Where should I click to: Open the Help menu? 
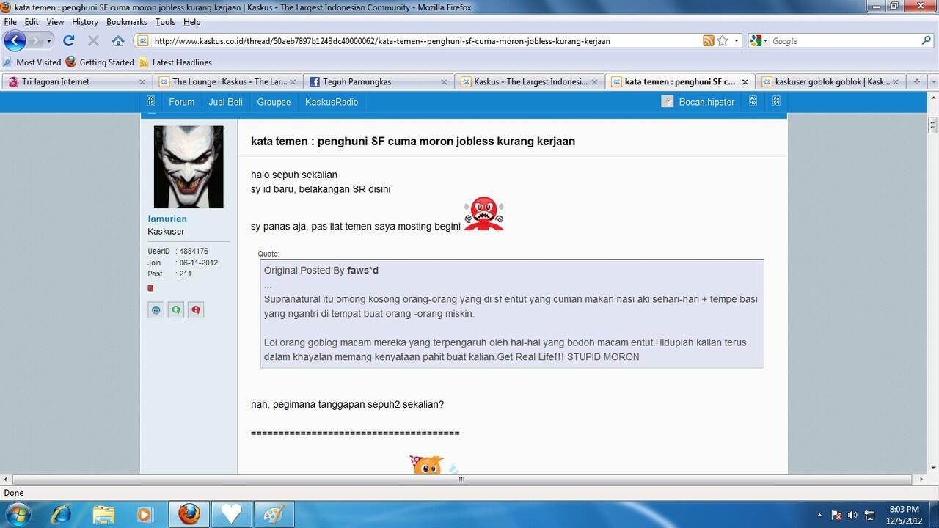click(x=192, y=22)
